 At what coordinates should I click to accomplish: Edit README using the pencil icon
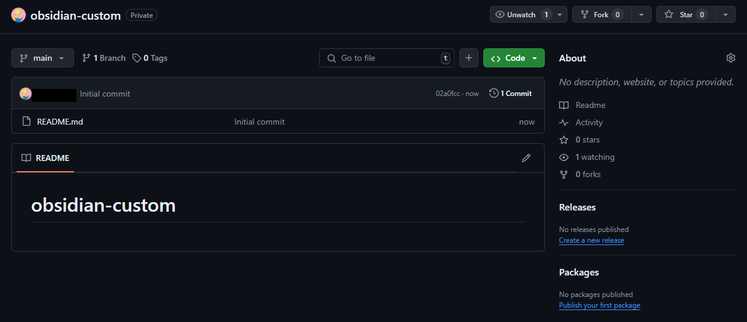526,158
